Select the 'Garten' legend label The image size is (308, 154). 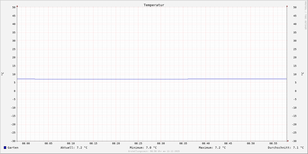(13, 148)
